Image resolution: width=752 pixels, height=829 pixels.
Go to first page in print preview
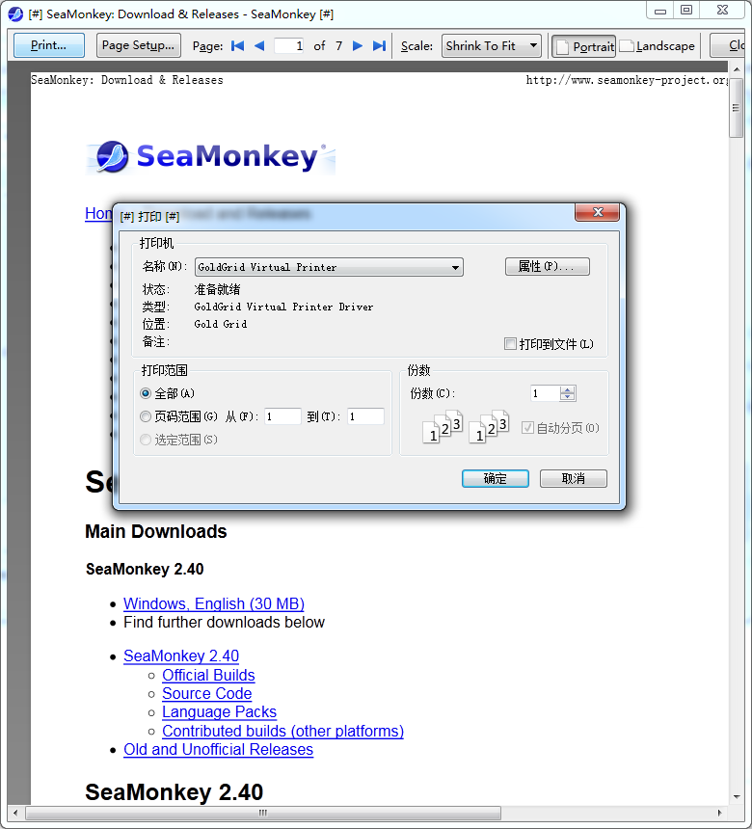click(238, 45)
